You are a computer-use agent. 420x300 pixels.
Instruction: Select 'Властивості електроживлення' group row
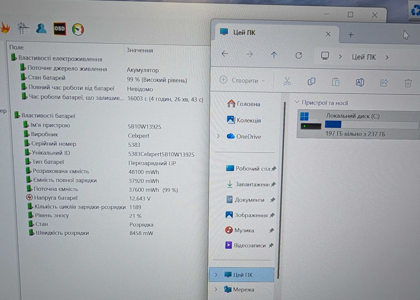point(57,58)
